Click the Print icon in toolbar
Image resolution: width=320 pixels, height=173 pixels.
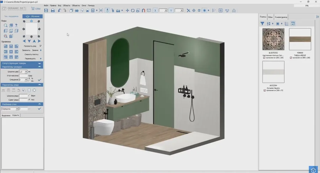[53, 11]
